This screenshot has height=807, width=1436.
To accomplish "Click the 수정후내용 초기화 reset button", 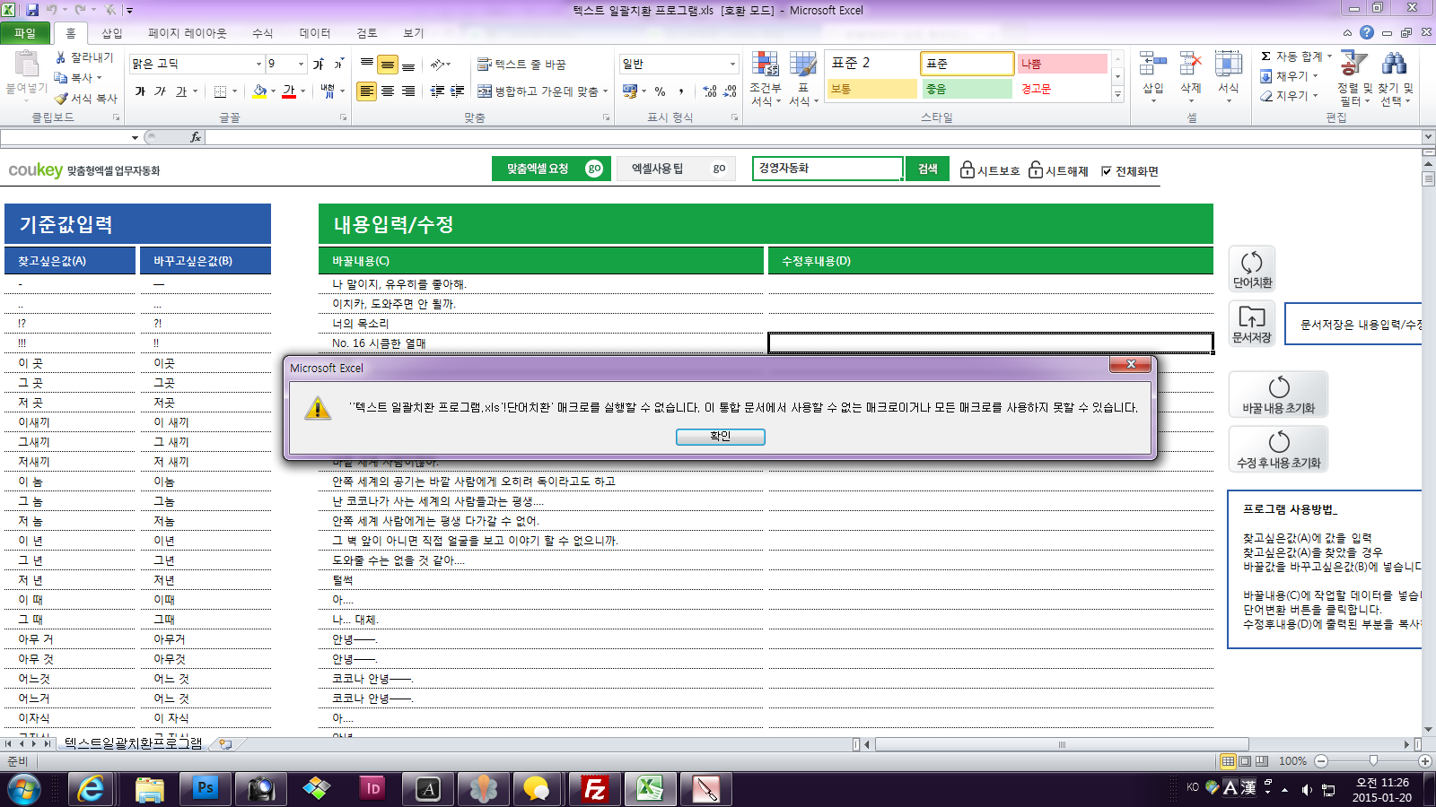I will coord(1278,449).
